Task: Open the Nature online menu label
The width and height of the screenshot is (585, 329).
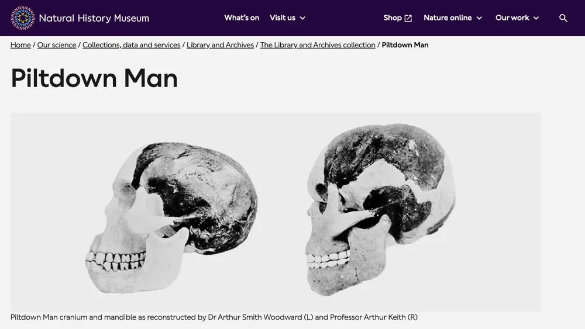Action: pyautogui.click(x=448, y=18)
